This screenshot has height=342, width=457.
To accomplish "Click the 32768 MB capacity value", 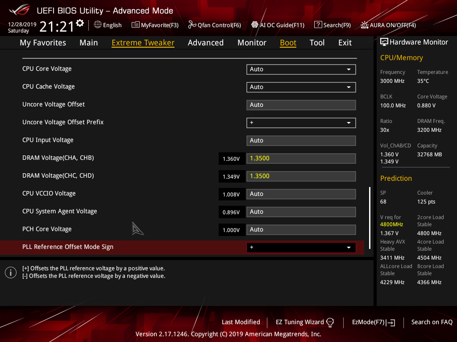I will (429, 155).
